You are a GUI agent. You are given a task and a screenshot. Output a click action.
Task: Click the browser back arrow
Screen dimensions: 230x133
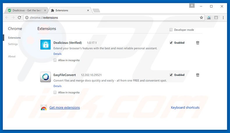7,17
